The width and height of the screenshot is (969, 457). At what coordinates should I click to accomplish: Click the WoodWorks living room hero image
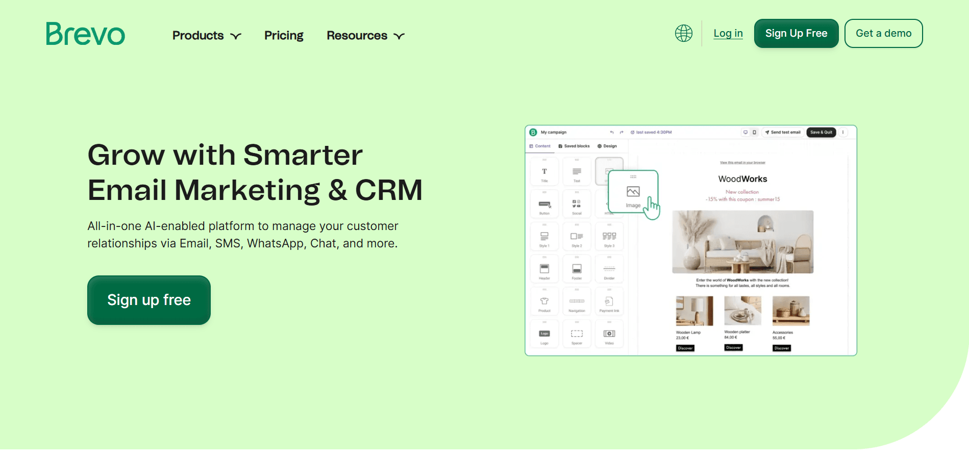pos(742,242)
